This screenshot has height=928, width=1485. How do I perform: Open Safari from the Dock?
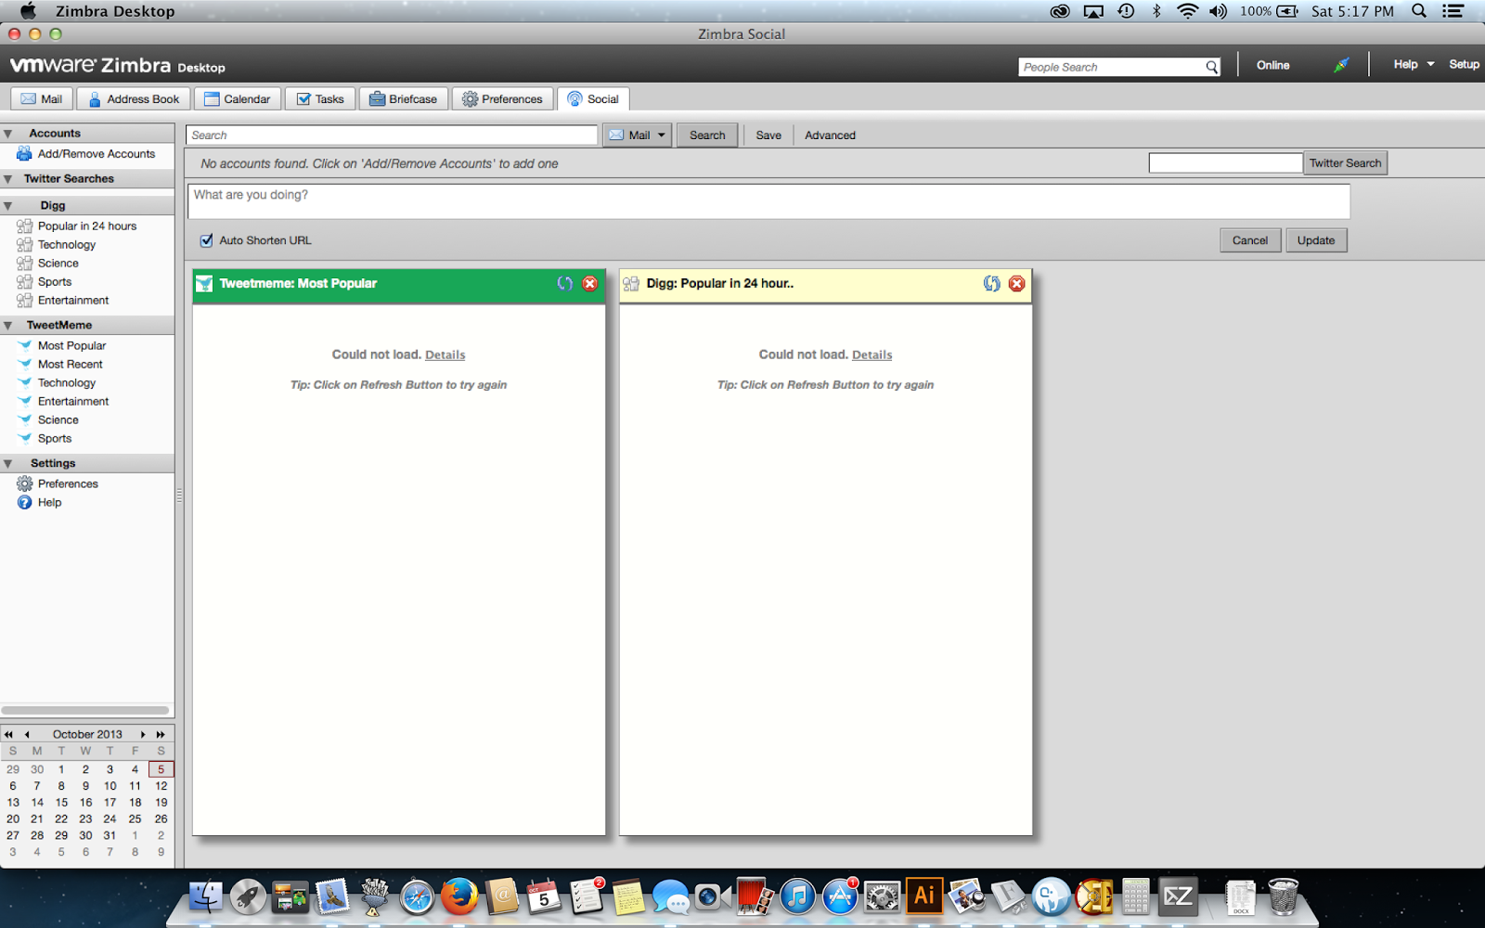(417, 896)
